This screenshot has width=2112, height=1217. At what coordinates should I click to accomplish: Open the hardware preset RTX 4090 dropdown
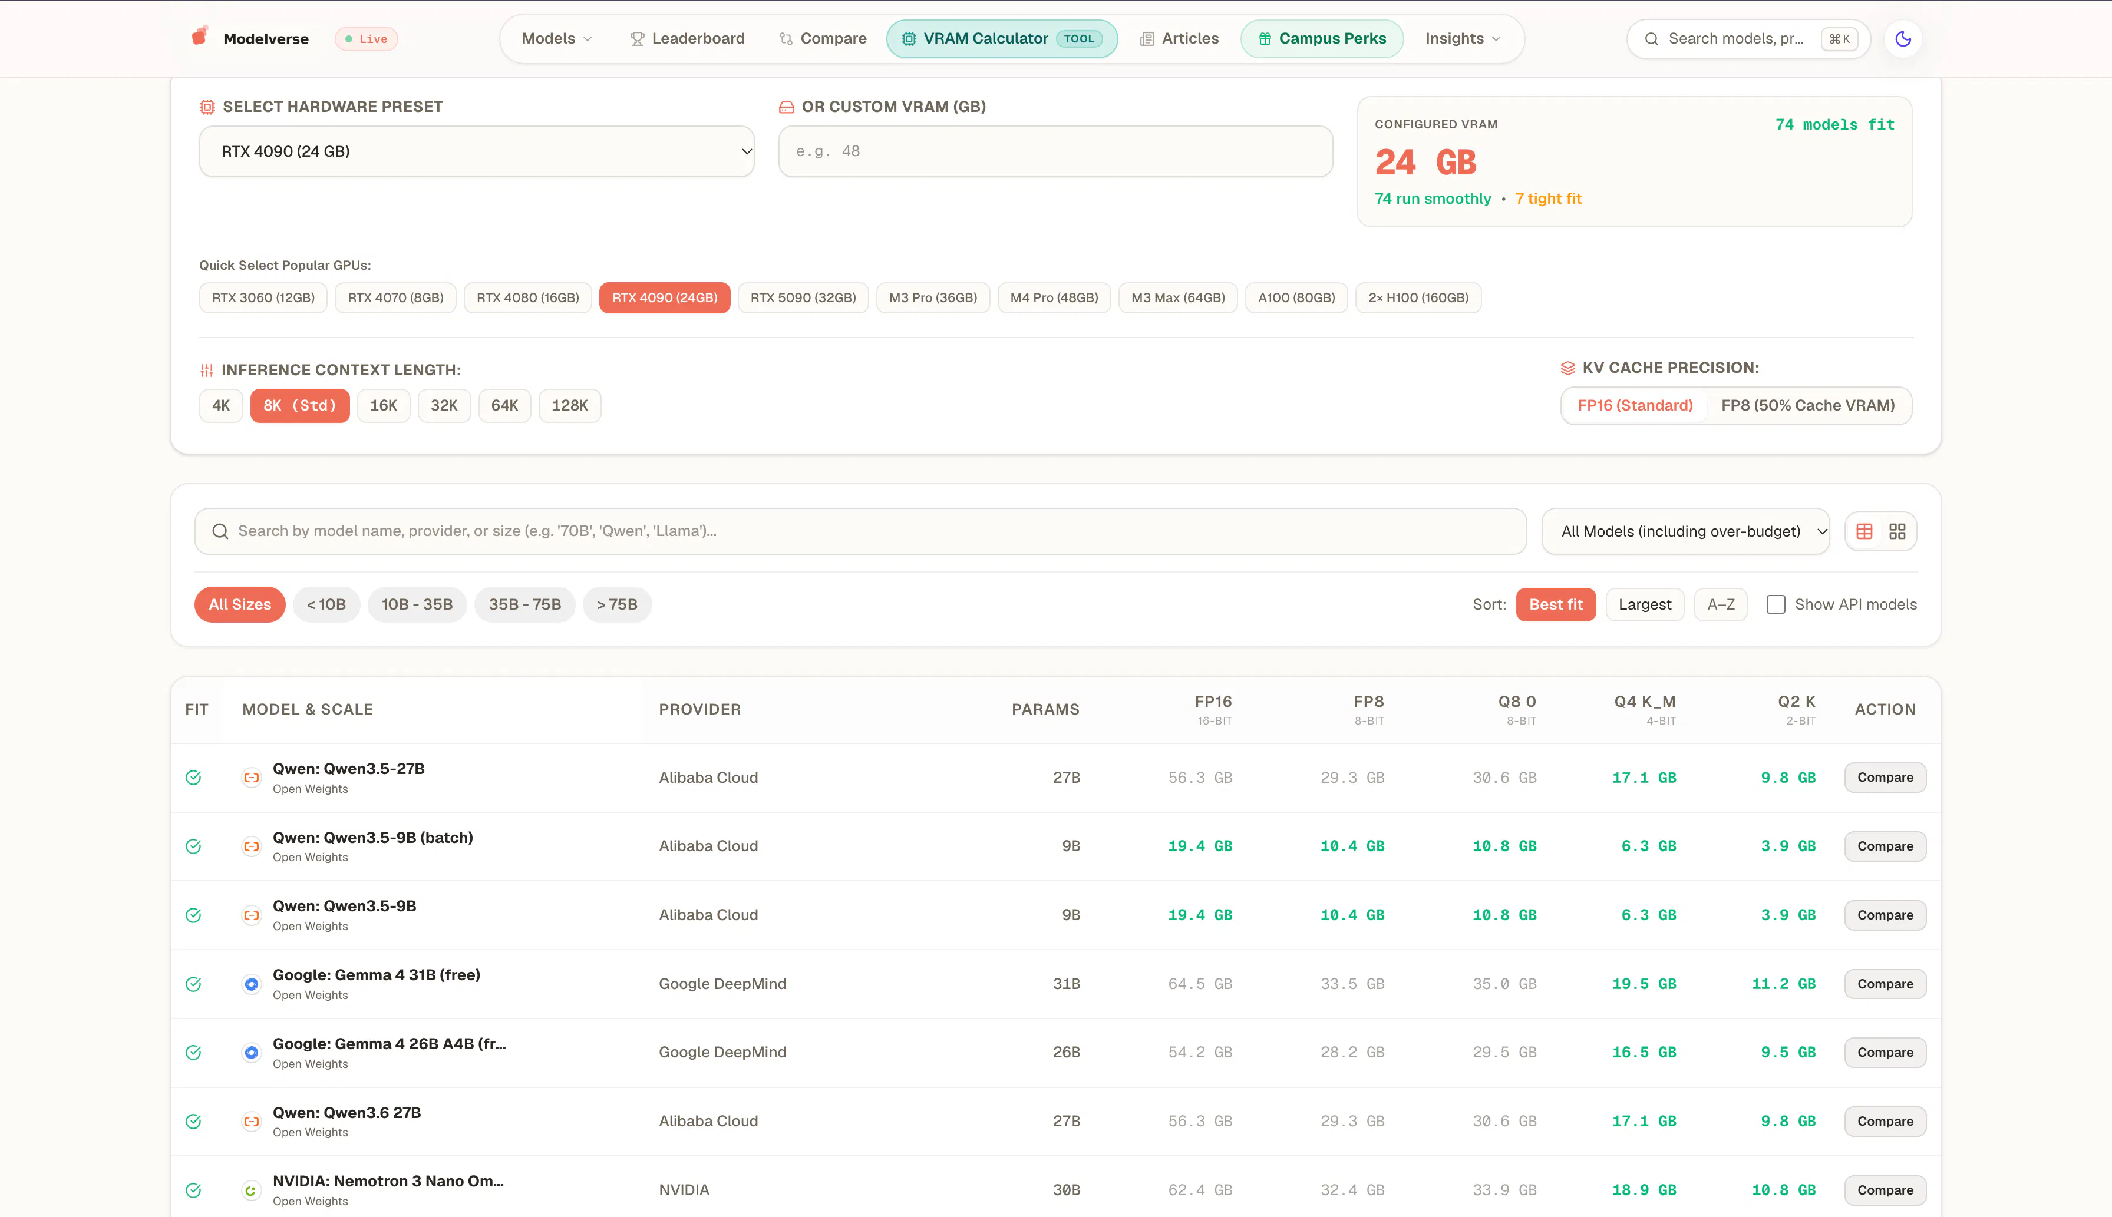point(477,151)
